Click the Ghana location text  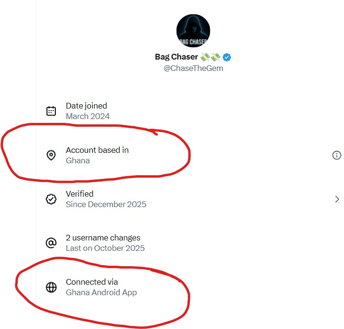click(x=78, y=160)
